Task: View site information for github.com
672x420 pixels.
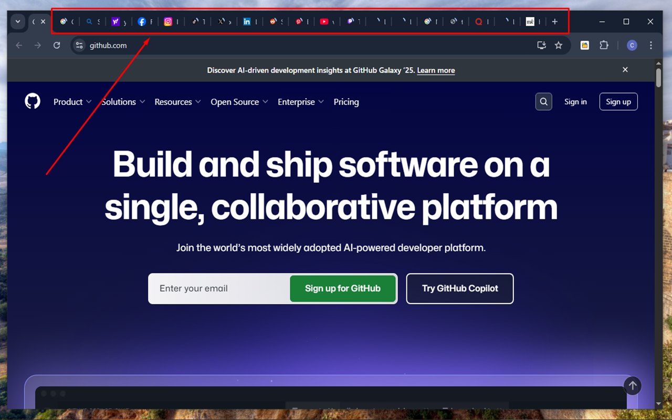Action: click(79, 46)
